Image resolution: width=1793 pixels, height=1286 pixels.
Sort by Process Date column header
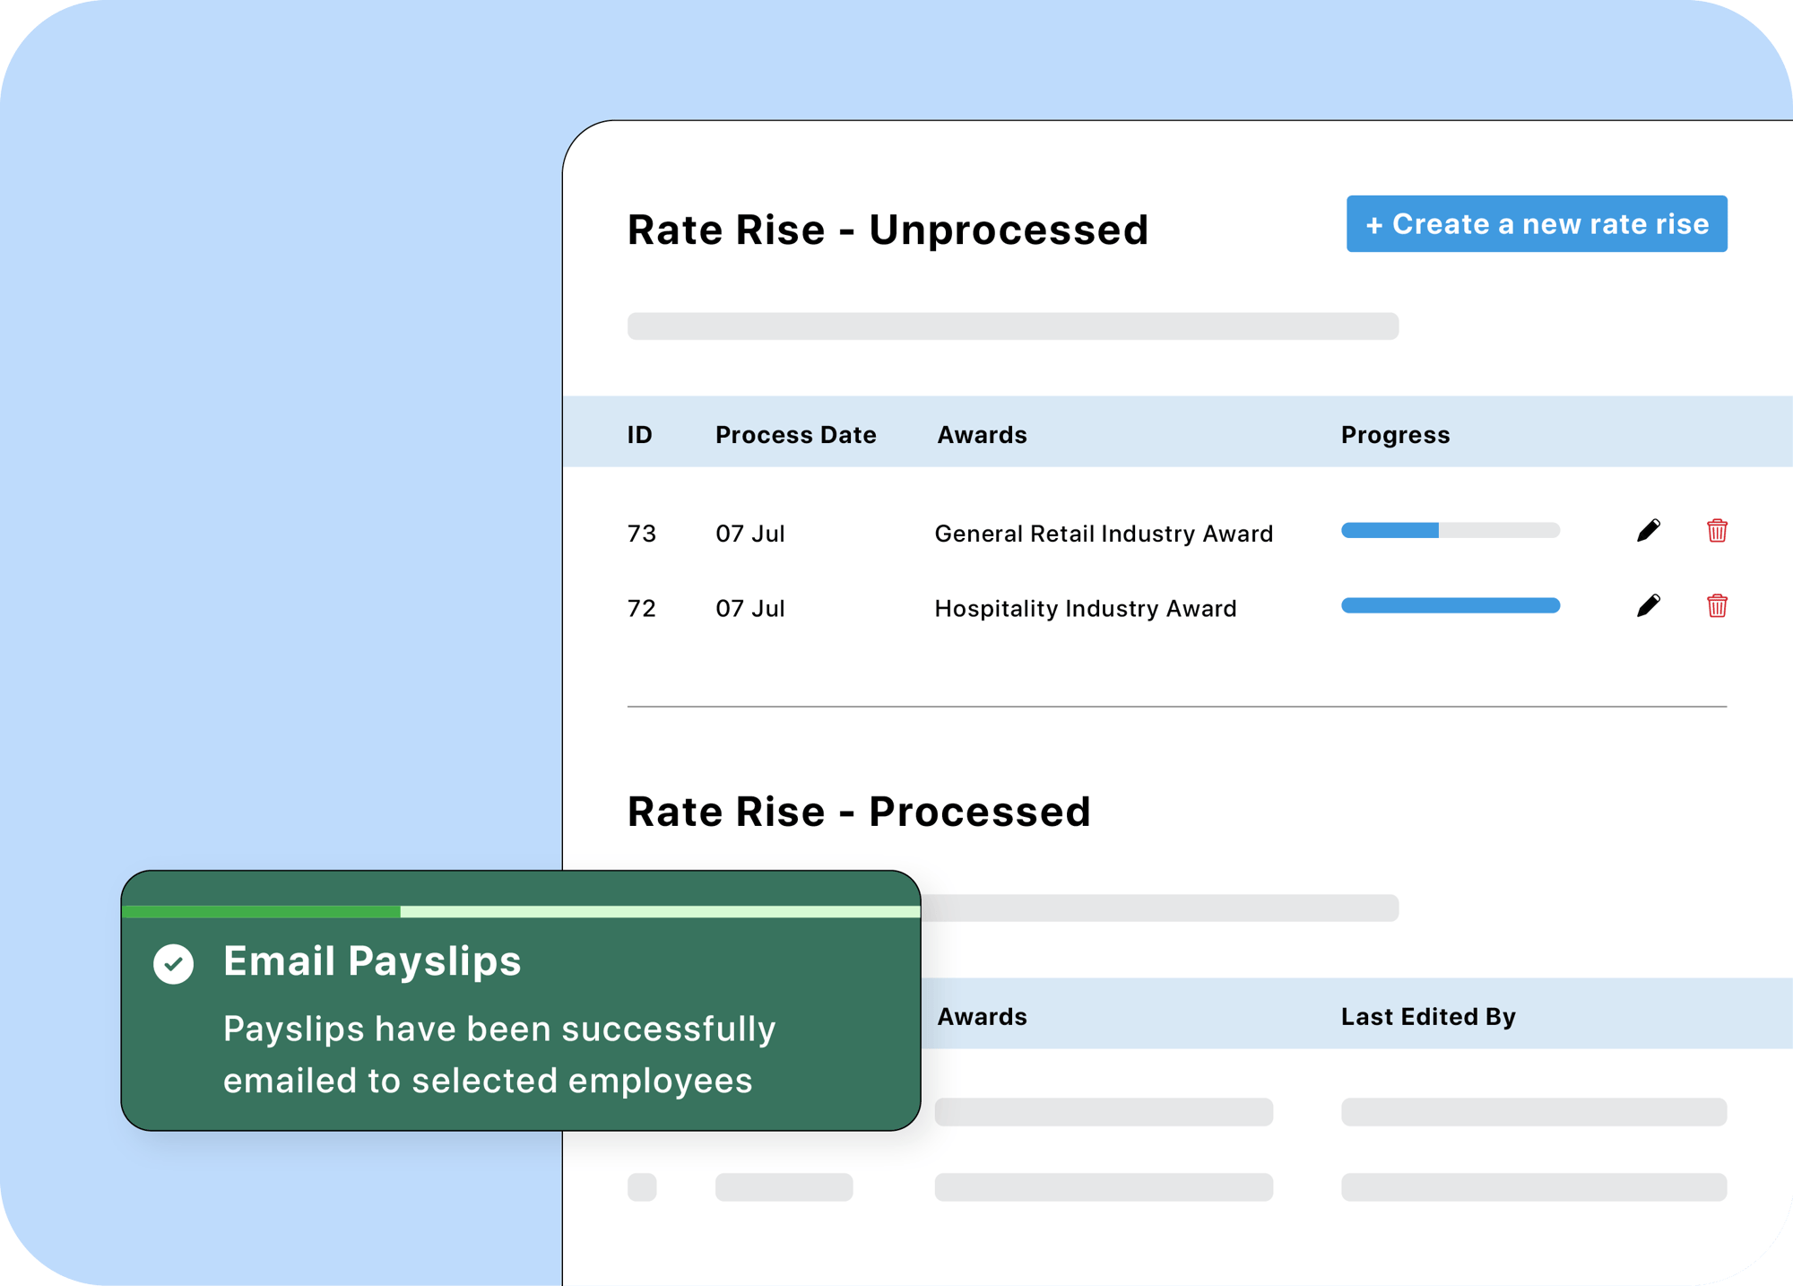[x=795, y=435]
